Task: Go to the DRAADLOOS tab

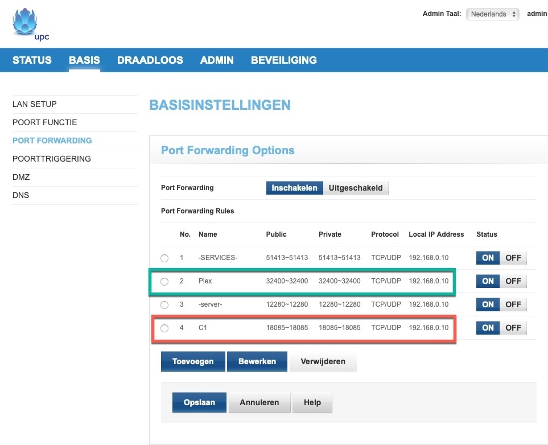Action: [x=150, y=60]
